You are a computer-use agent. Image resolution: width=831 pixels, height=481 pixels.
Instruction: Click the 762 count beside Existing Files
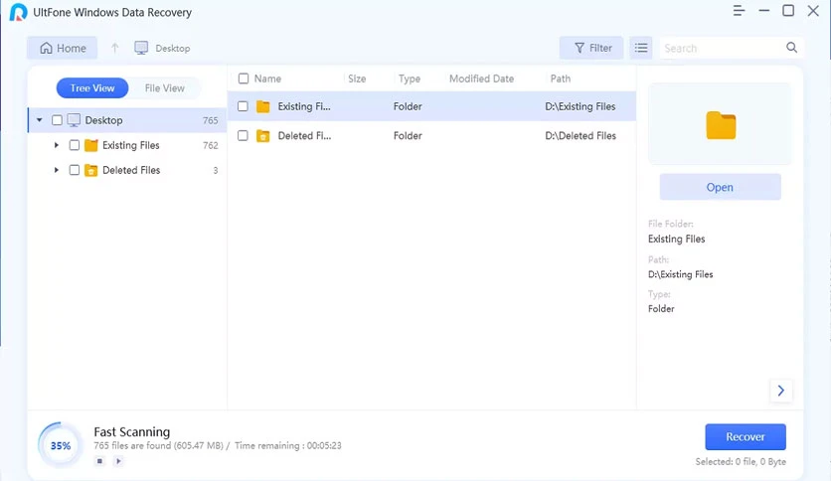211,145
